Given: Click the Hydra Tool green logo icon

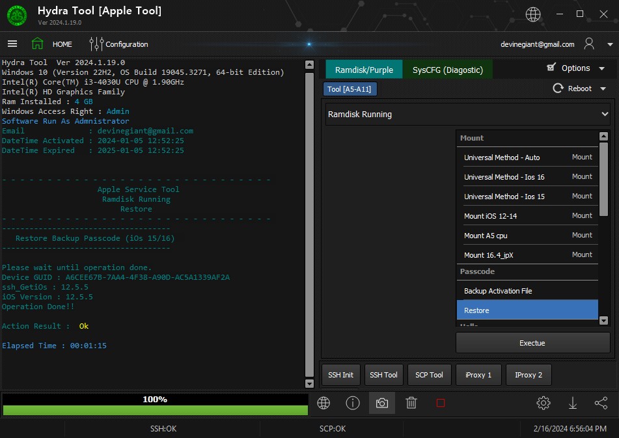Looking at the screenshot, I should click(x=17, y=16).
